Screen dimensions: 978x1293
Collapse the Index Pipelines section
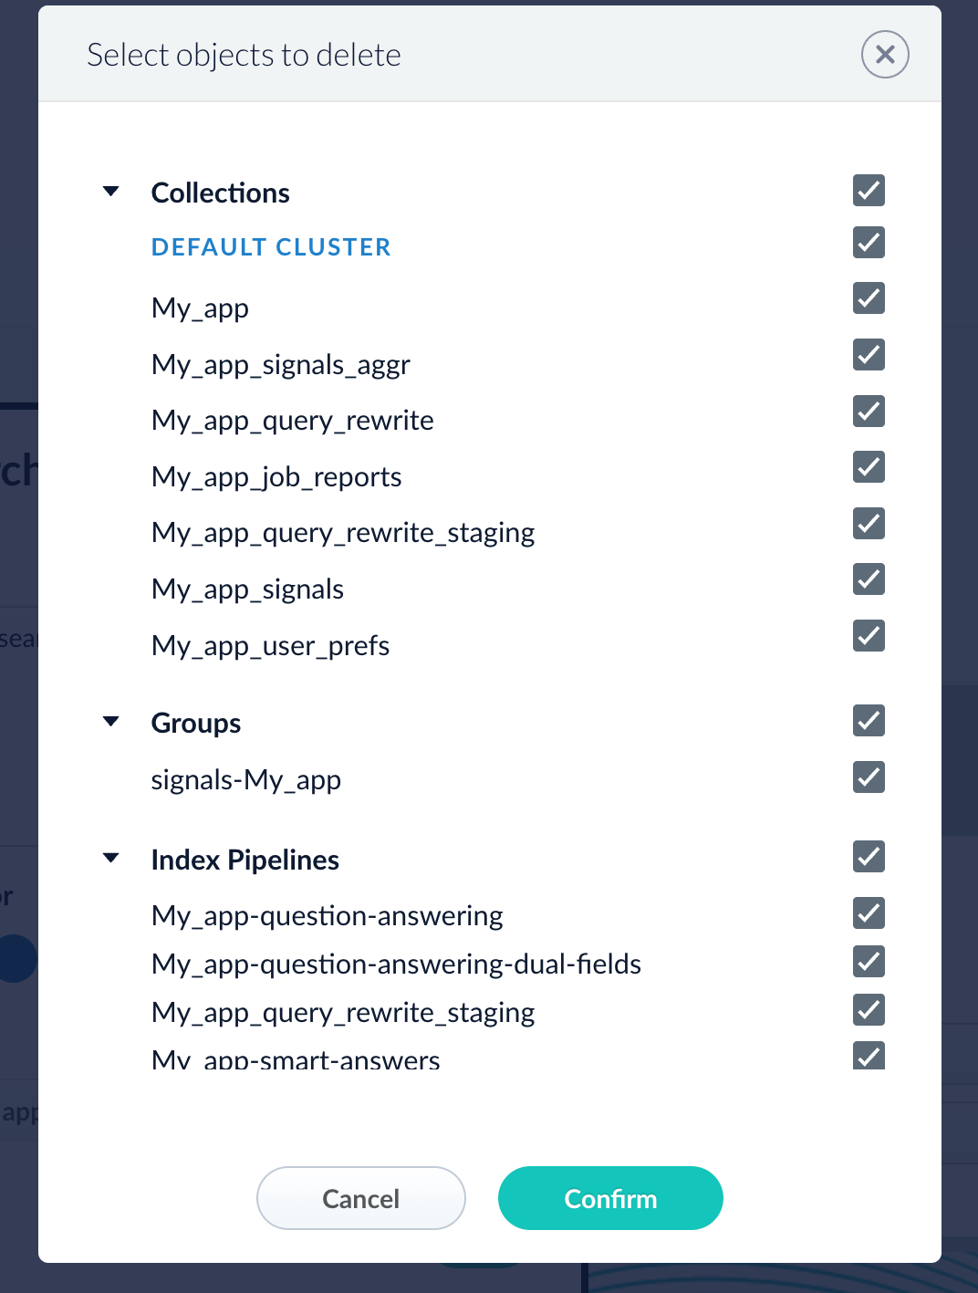click(x=111, y=858)
